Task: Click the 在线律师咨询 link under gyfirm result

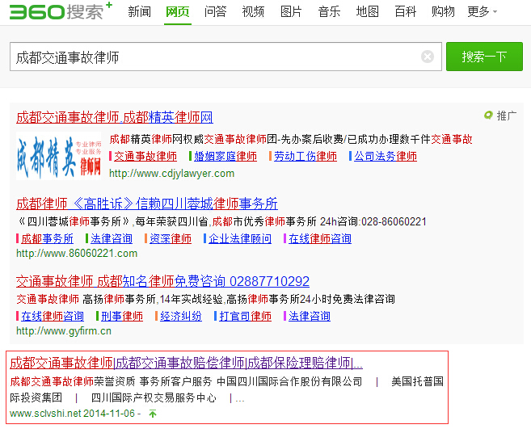Action: pyautogui.click(x=53, y=316)
